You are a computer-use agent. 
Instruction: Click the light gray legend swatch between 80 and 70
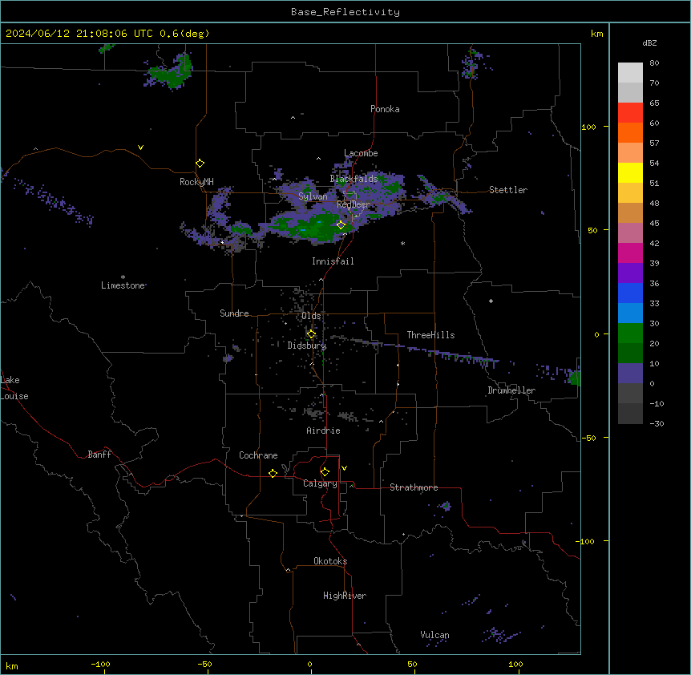click(630, 72)
